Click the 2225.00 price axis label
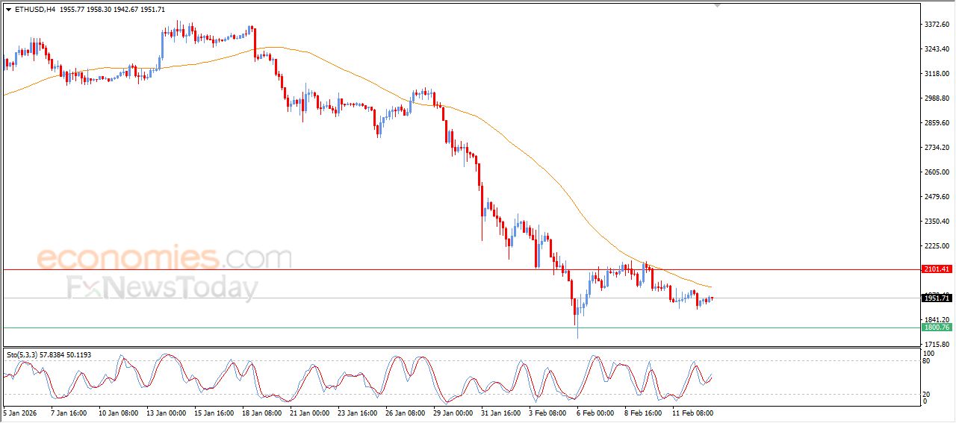Screen dimensions: 956x423 [937, 246]
